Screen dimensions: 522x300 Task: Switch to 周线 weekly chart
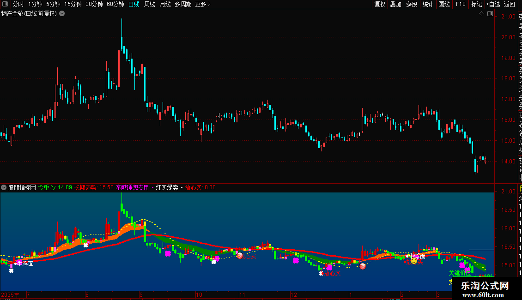150,4
